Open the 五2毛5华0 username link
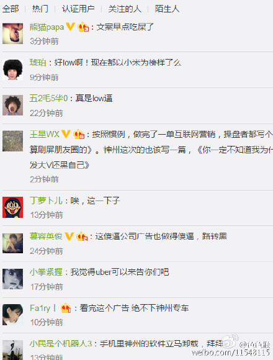This screenshot has height=360, width=273. [48, 98]
